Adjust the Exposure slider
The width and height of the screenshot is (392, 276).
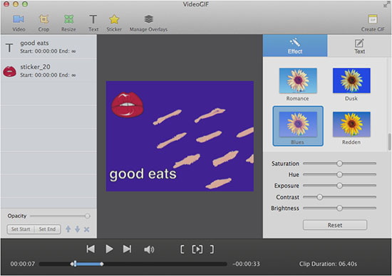click(x=339, y=186)
